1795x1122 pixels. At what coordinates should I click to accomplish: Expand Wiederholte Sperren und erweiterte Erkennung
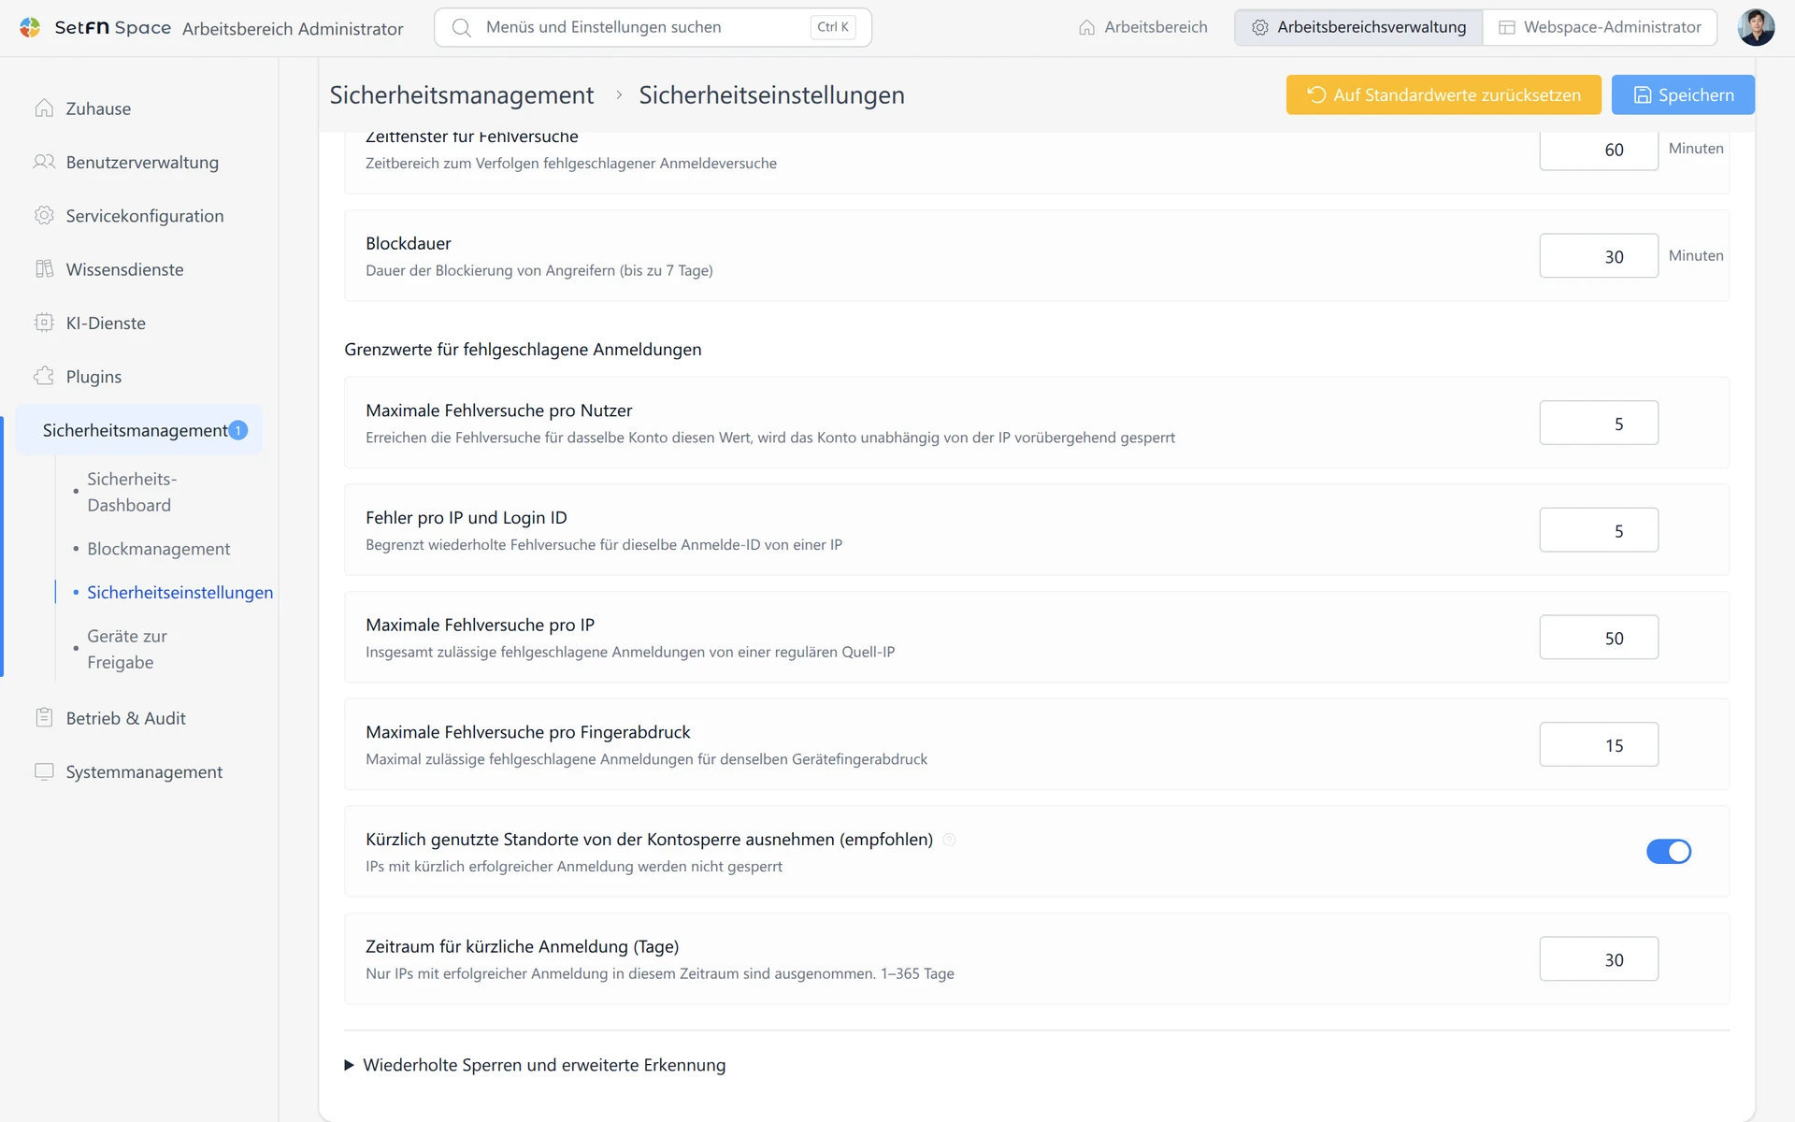click(536, 1065)
